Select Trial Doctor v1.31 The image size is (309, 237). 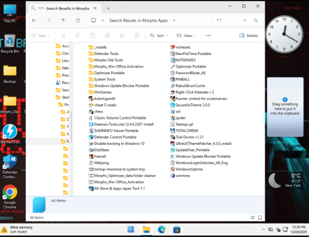pyautogui.click(x=187, y=137)
